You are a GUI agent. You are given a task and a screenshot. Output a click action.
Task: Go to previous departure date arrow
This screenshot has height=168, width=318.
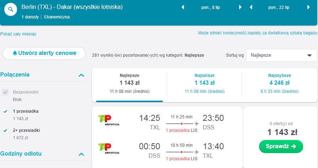point(183,7)
